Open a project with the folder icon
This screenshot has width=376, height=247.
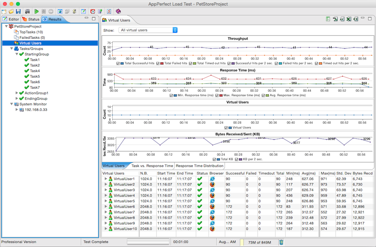pyautogui.click(x=11, y=11)
